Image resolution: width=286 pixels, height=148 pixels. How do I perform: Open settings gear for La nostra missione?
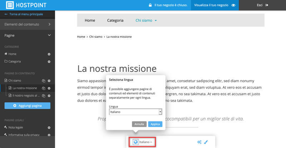pos(49,88)
